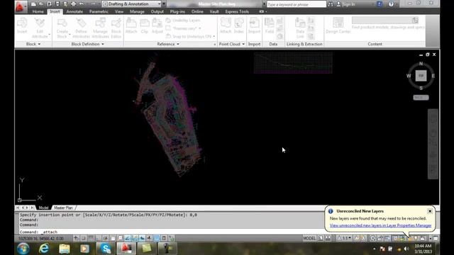Image resolution: width=454 pixels, height=255 pixels.
Task: Switch to the Home ribbon tab
Action: [x=38, y=11]
